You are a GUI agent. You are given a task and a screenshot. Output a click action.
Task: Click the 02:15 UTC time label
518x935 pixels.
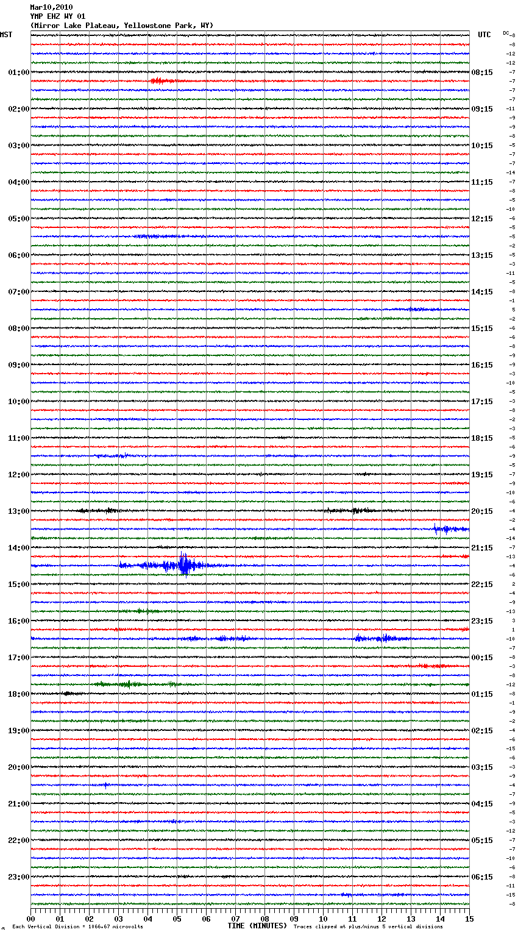(x=482, y=731)
